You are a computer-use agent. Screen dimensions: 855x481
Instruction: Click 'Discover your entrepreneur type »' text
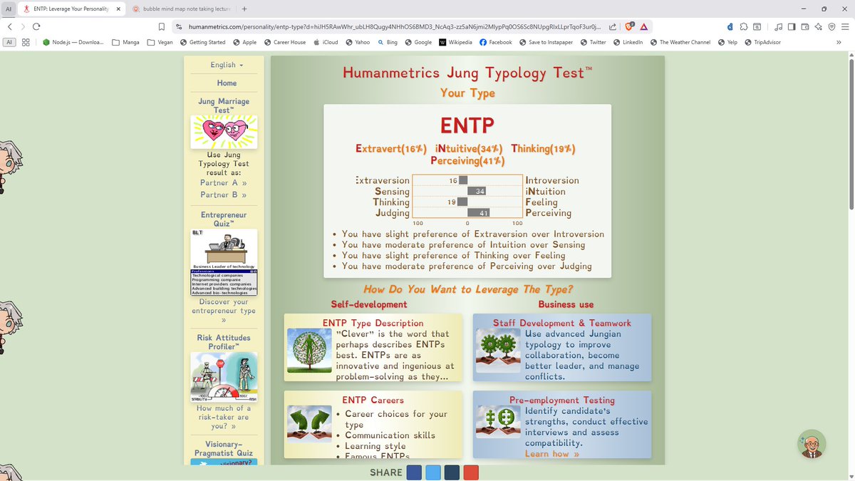click(224, 311)
